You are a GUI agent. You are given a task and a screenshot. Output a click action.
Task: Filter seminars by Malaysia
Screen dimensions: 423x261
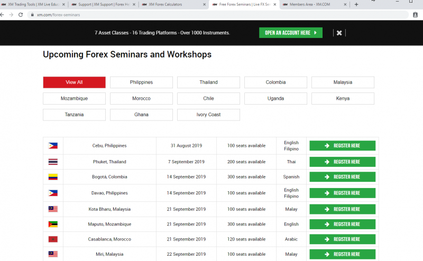(343, 82)
